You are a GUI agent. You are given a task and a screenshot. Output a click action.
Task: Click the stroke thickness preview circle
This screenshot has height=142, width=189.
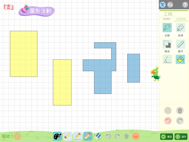click(x=17, y=136)
